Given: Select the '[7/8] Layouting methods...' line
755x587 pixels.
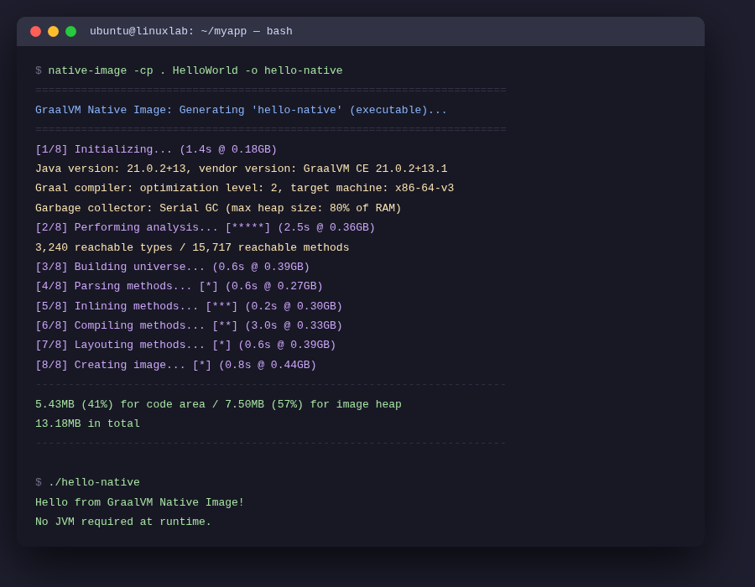Looking at the screenshot, I should pos(185,345).
